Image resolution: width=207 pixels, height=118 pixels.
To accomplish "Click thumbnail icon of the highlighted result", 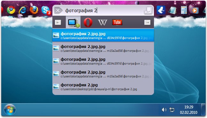I will 56,35.
